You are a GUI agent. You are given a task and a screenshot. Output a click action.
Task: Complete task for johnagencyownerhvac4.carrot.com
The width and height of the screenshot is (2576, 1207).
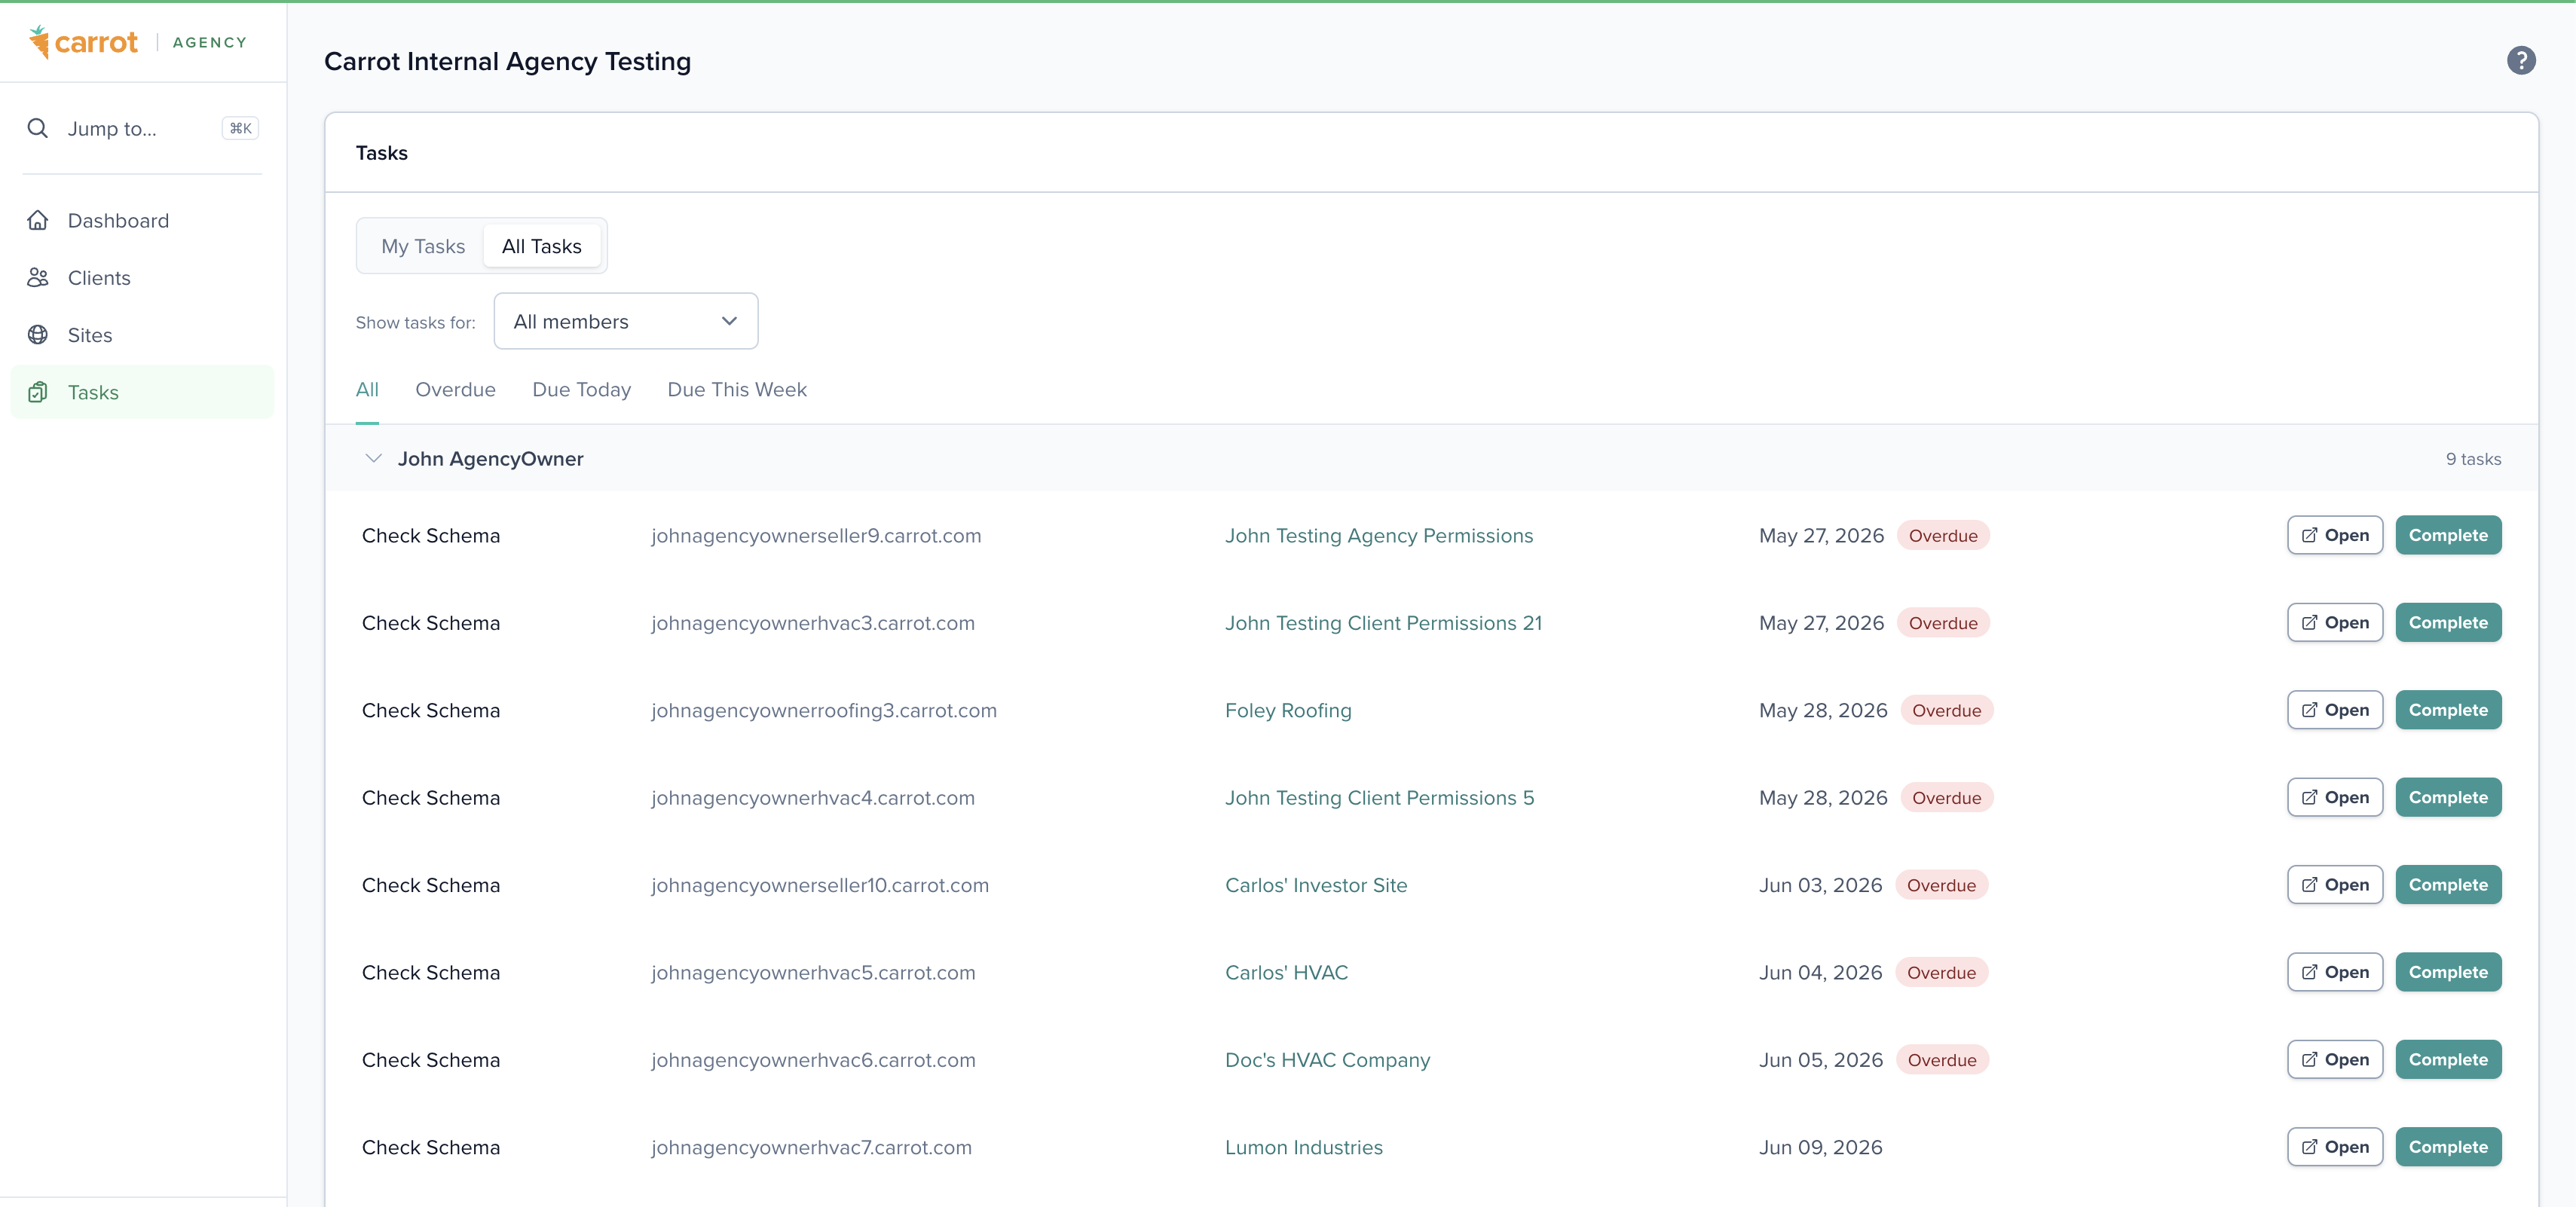tap(2448, 797)
